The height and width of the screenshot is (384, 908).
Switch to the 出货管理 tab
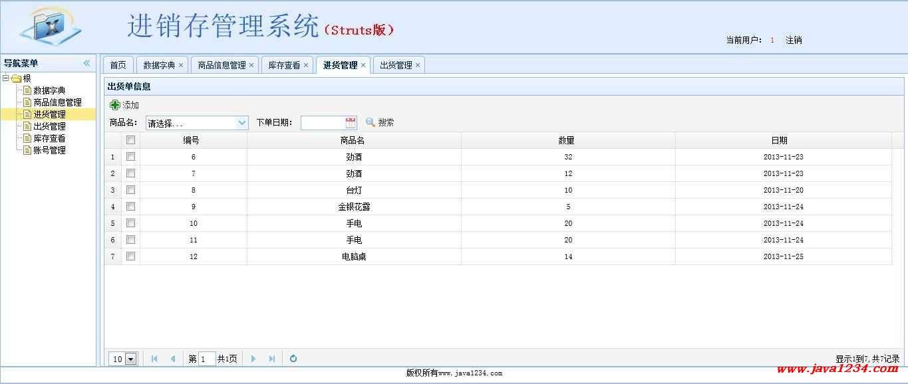(x=396, y=65)
